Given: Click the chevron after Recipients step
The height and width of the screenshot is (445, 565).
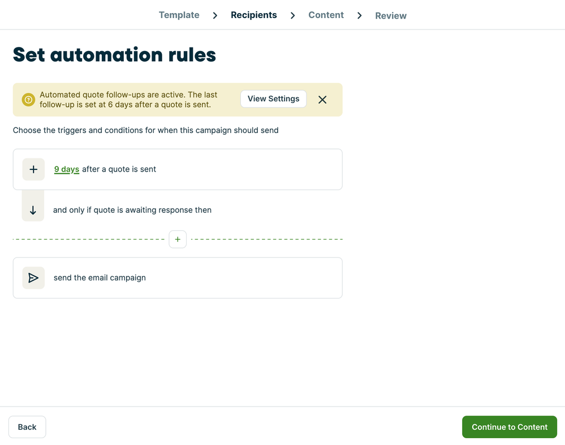Looking at the screenshot, I should (x=292, y=15).
